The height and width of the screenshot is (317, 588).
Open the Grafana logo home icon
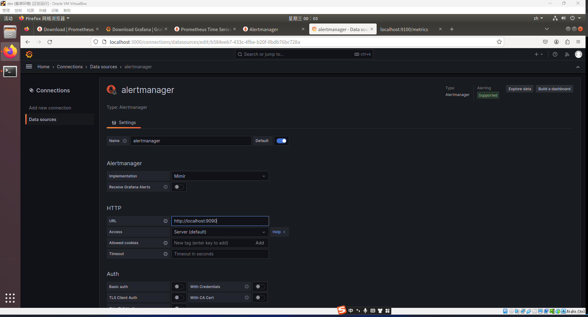(x=29, y=54)
